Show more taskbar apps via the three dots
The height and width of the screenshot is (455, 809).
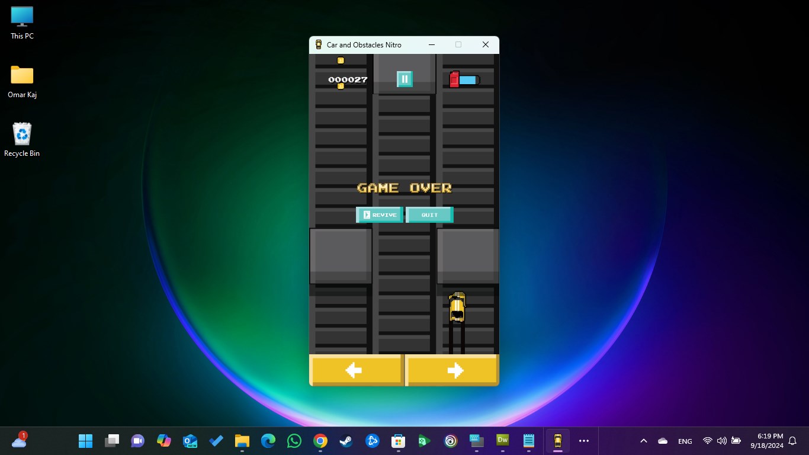coord(584,441)
